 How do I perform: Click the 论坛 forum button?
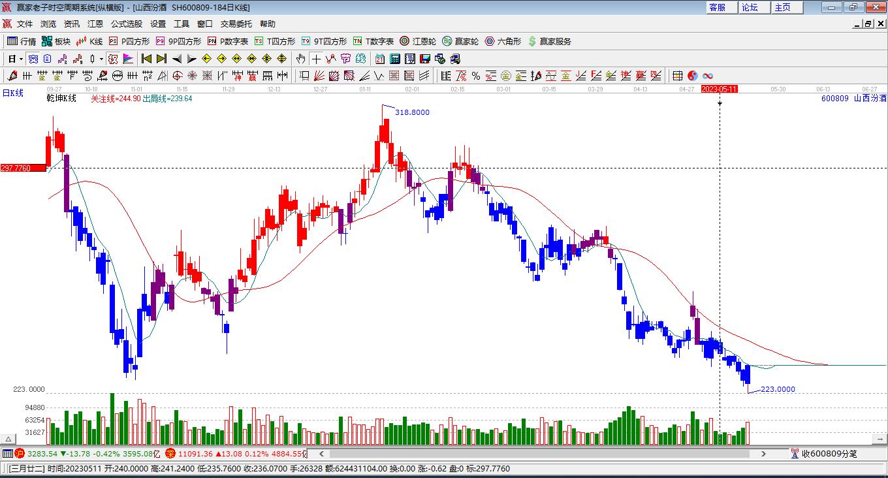pyautogui.click(x=750, y=7)
